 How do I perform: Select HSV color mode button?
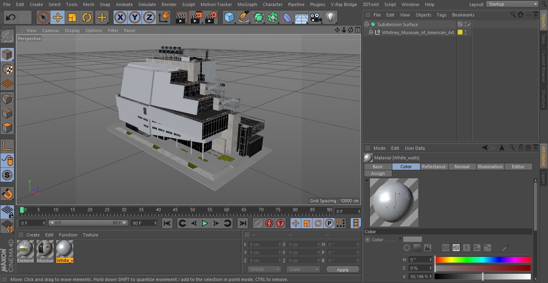click(x=456, y=248)
